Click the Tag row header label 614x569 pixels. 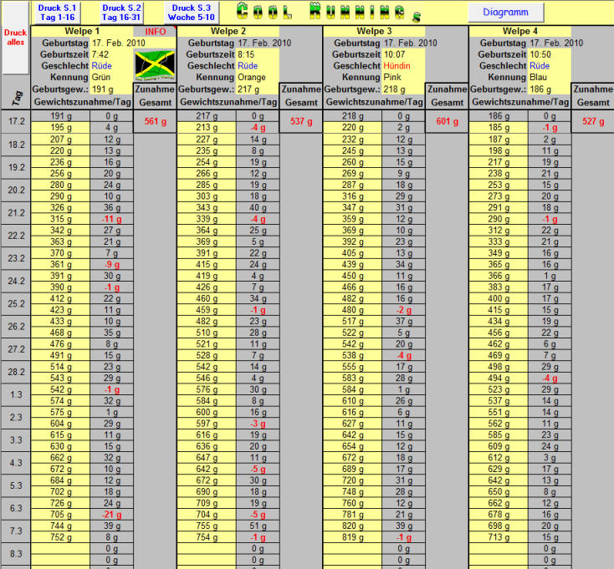point(16,96)
